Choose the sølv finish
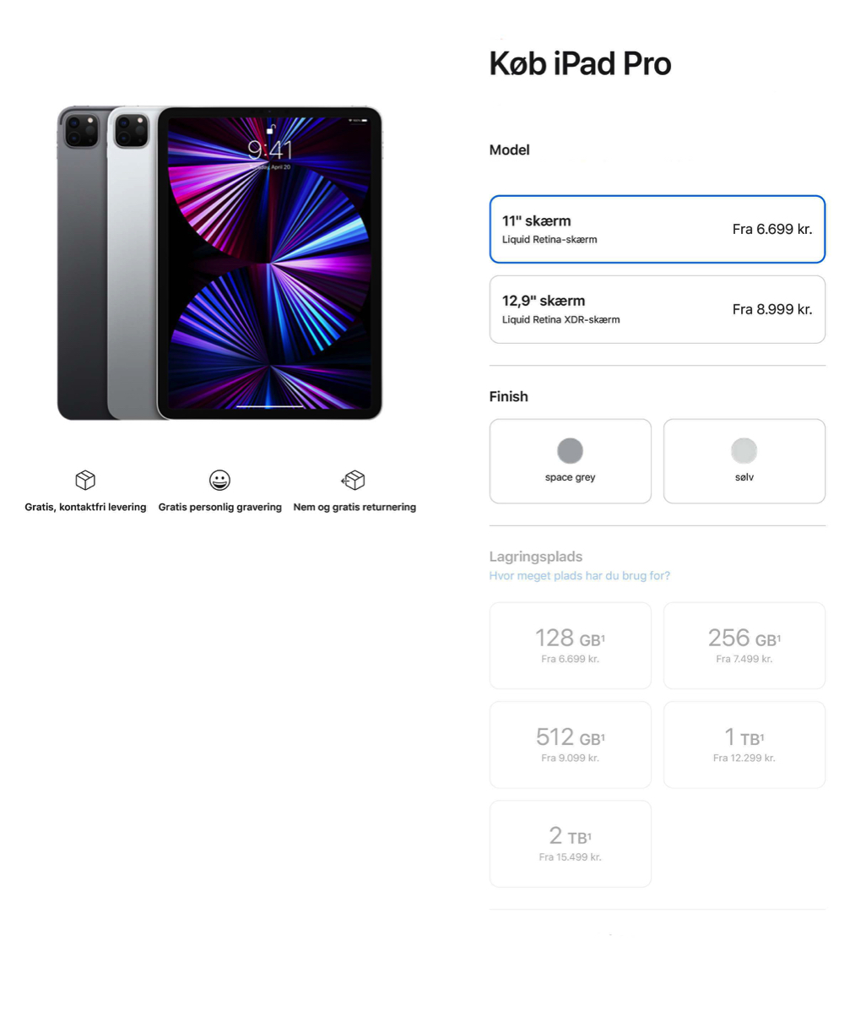Viewport: 844px width, 1033px height. coord(744,461)
